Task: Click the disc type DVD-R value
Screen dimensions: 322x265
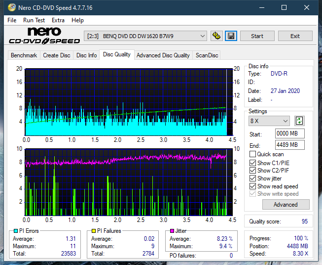Action: (x=279, y=74)
